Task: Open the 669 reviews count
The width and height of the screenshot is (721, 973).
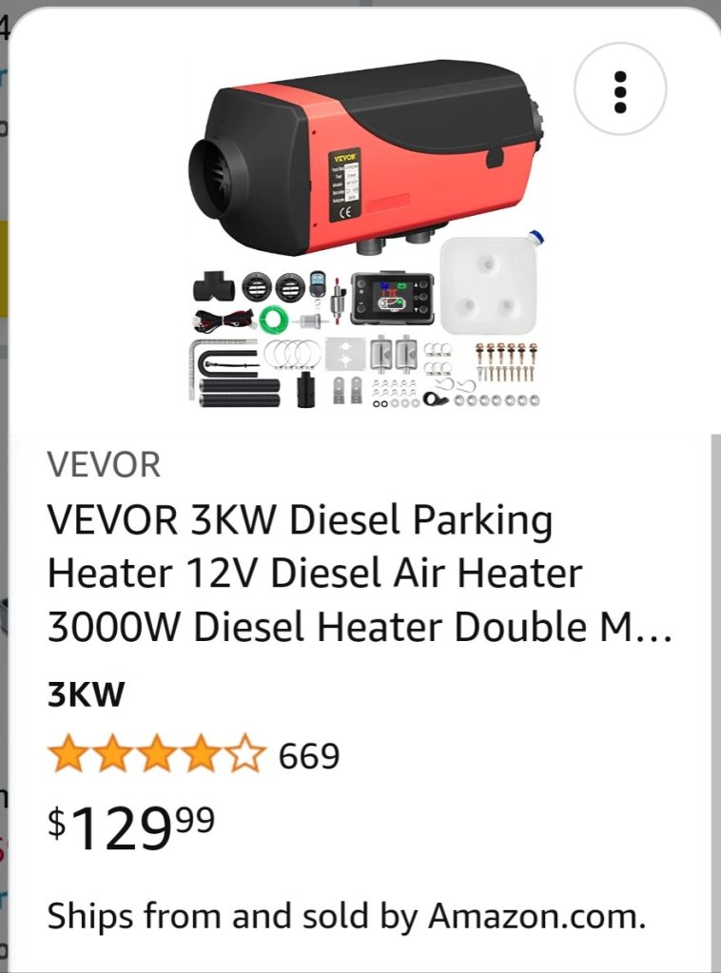Action: click(309, 756)
